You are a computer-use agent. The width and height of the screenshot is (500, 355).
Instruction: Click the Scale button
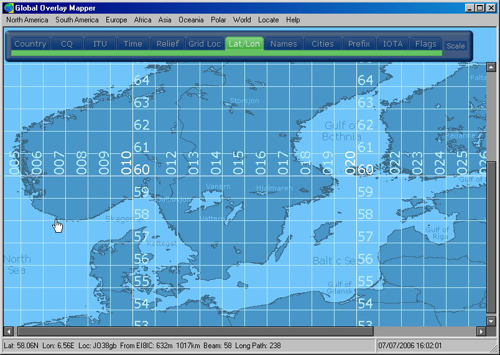pos(455,46)
